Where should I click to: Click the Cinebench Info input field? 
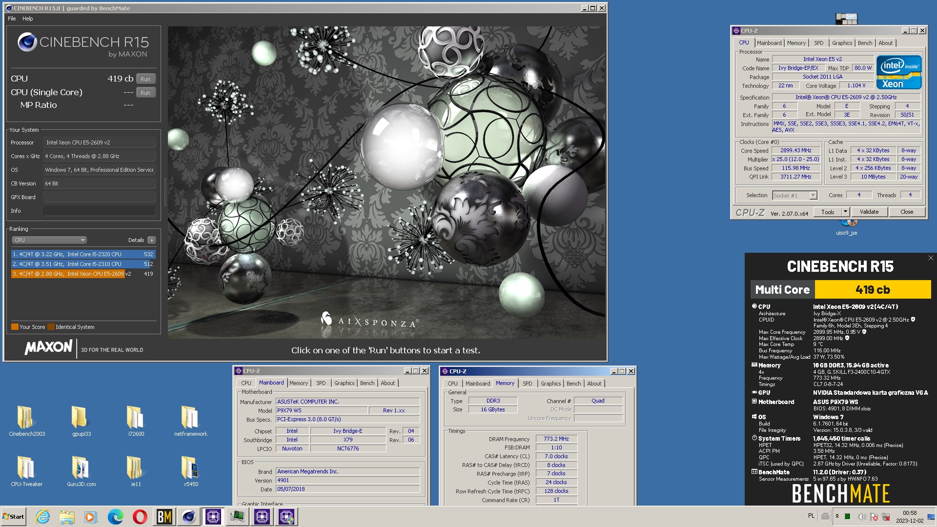tap(100, 211)
